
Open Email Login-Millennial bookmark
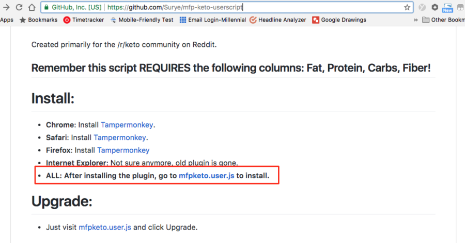pyautogui.click(x=213, y=20)
